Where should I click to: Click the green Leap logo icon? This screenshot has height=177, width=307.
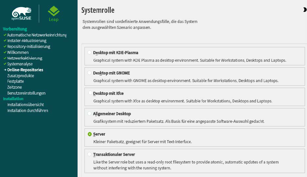(54, 11)
